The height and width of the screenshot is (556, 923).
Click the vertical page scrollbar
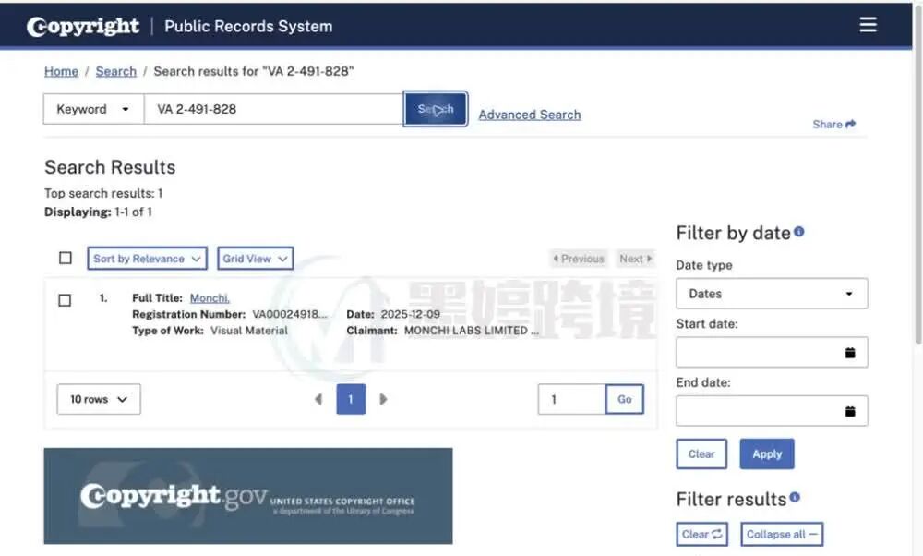[x=918, y=176]
